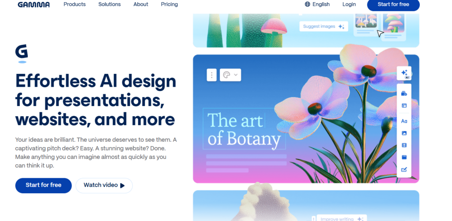This screenshot has height=221, width=452.
Task: Select the image icon in the card sidebar
Action: [404, 133]
